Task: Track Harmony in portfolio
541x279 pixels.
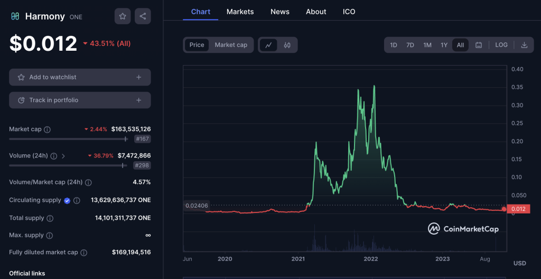Action: (x=80, y=100)
